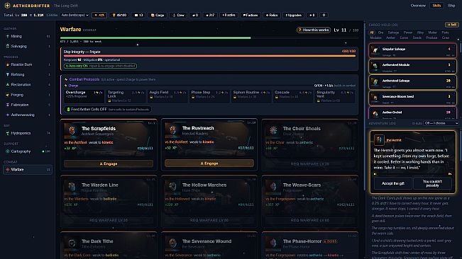Click the Aetherweaving skill icon
This screenshot has width=462, height=259.
[8, 115]
